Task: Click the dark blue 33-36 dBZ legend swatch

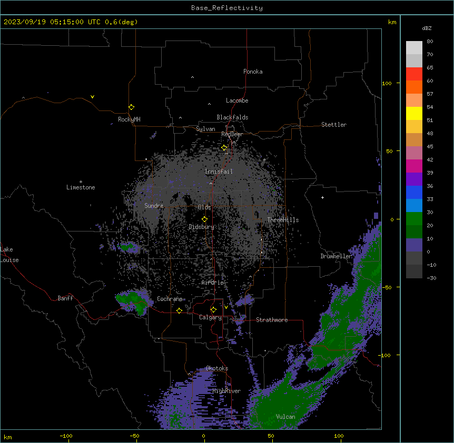Action: (414, 192)
